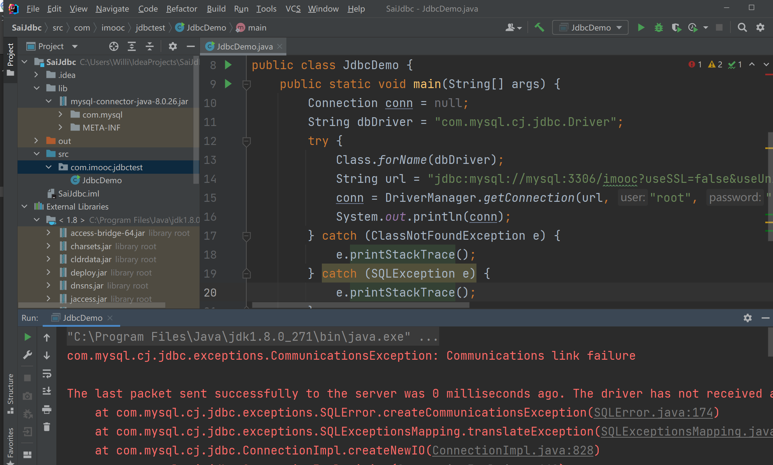
Task: Expand all in Project panel
Action: click(132, 46)
